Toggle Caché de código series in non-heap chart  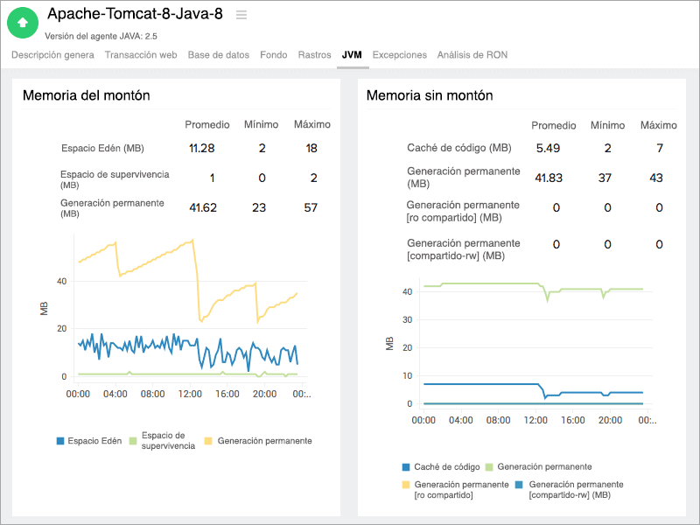click(x=404, y=465)
